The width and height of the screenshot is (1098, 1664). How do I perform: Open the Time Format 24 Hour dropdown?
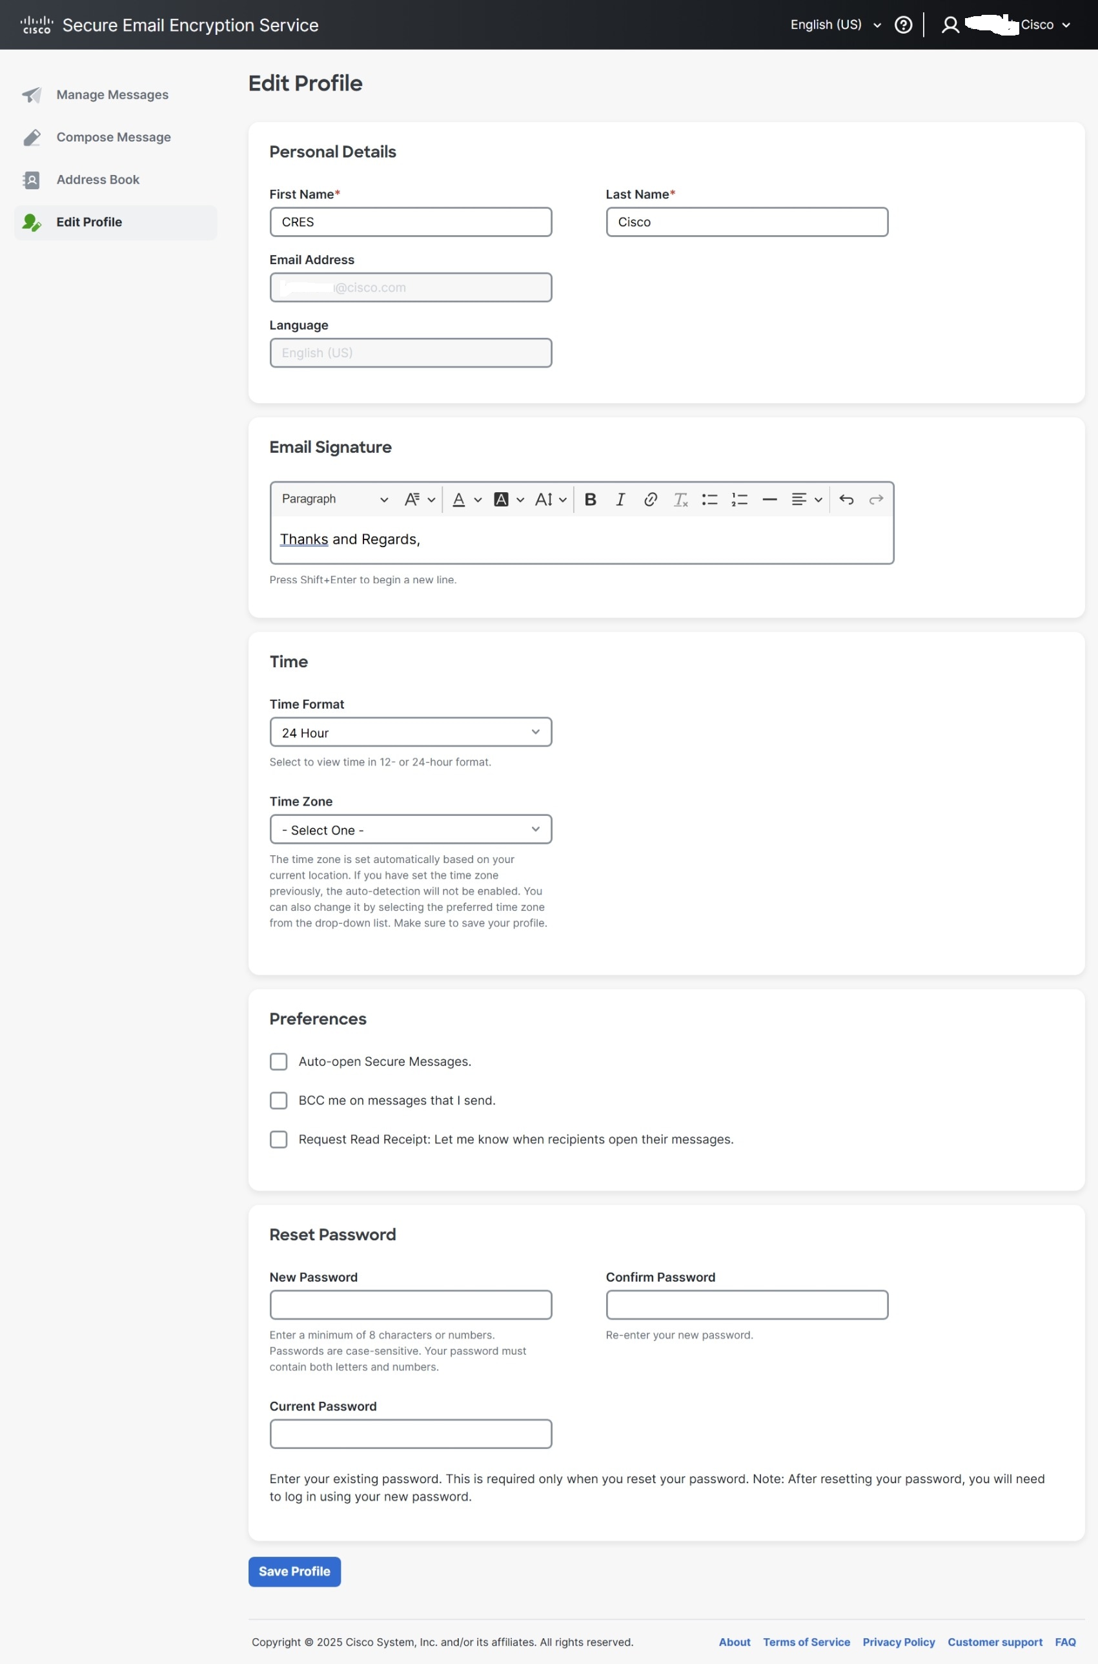[x=411, y=732]
